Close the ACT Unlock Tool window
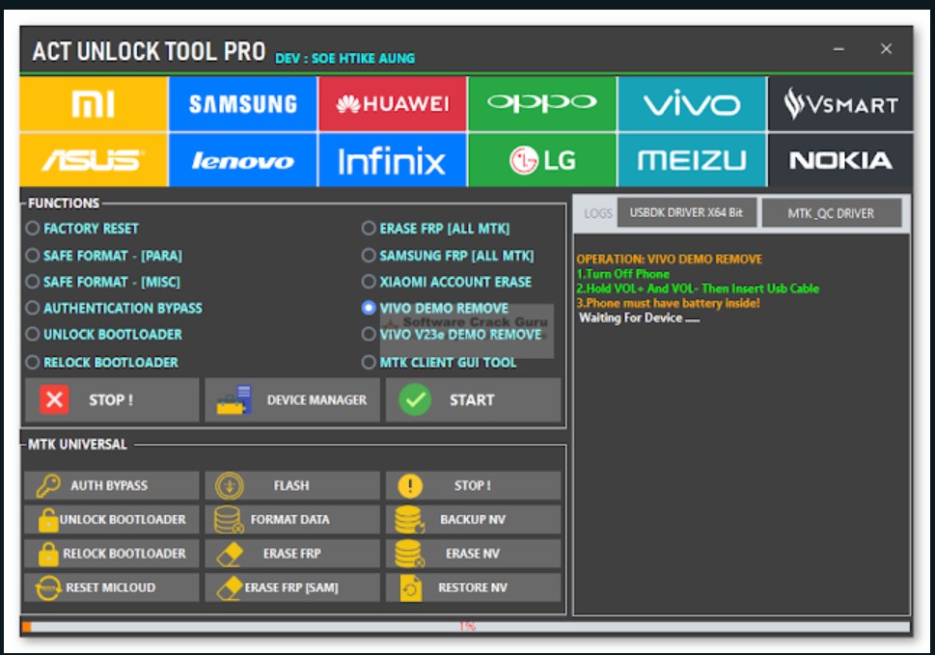 click(x=886, y=49)
